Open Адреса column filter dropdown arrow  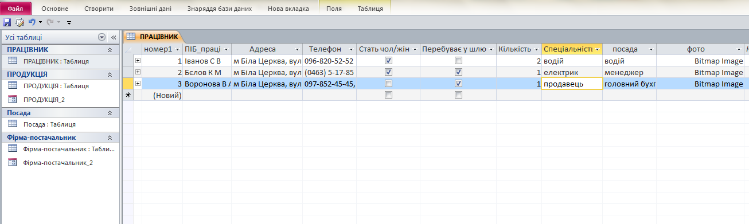tap(297, 50)
